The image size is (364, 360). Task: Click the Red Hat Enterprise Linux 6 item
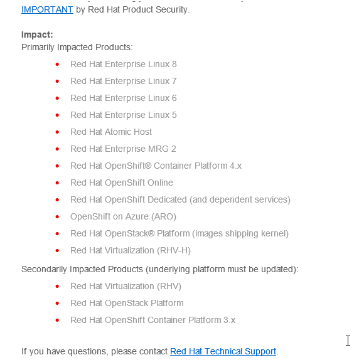[x=124, y=98]
